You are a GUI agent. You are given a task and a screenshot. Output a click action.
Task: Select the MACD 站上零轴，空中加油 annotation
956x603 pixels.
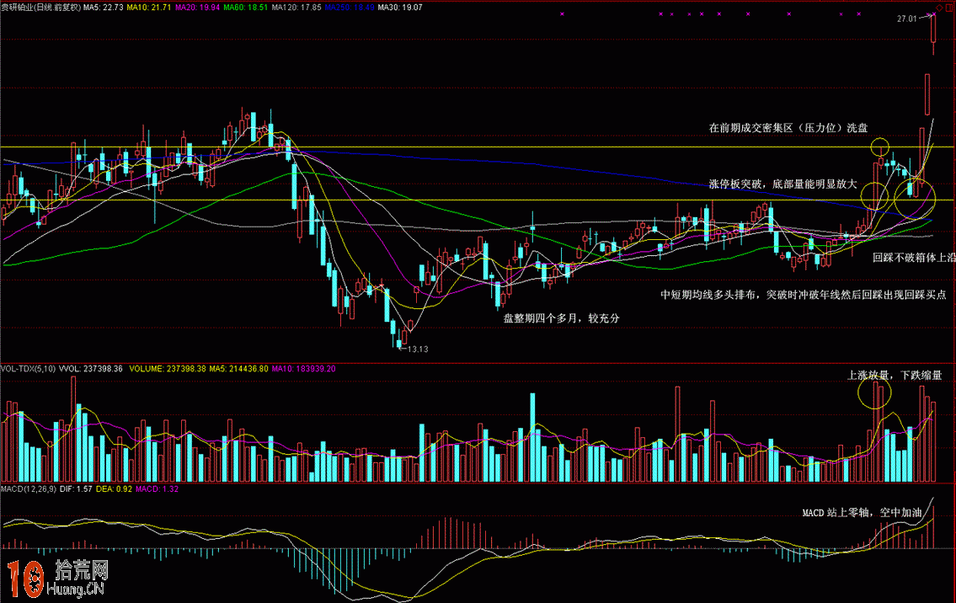click(x=863, y=513)
